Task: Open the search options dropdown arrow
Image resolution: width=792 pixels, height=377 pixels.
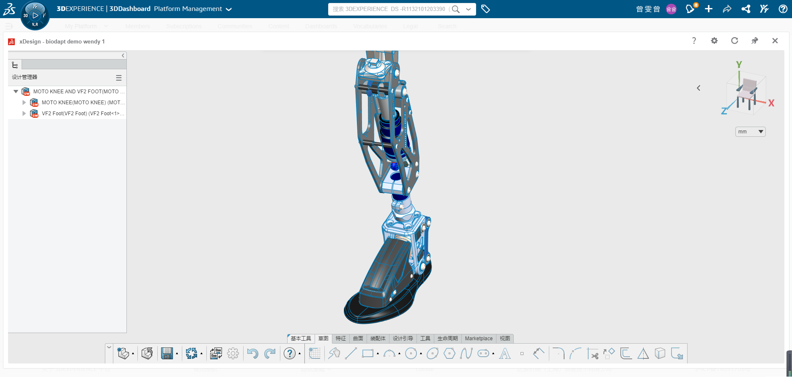Action: tap(469, 9)
